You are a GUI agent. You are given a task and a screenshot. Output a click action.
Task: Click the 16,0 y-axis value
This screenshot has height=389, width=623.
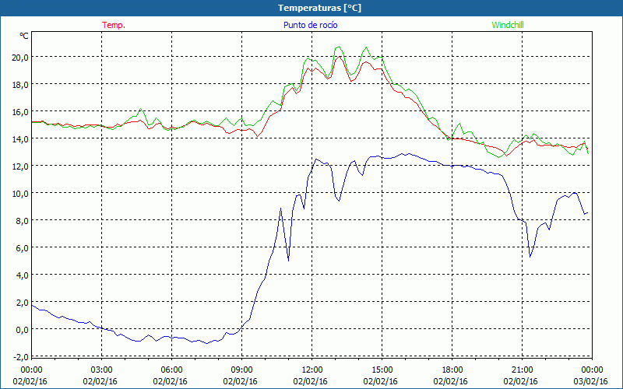[x=21, y=112]
